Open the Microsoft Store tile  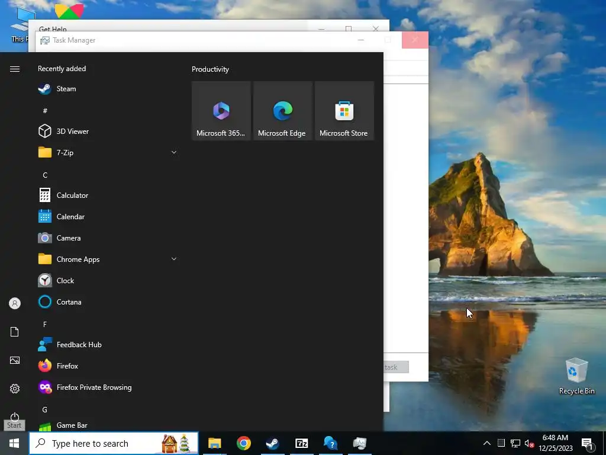pyautogui.click(x=344, y=111)
